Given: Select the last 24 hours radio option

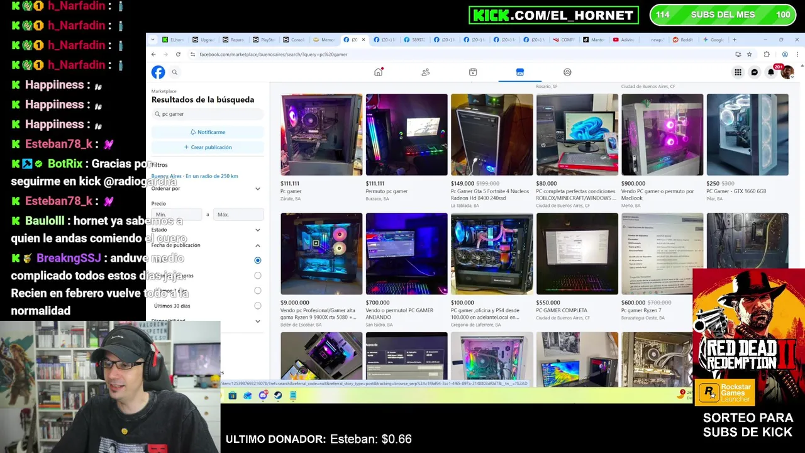Looking at the screenshot, I should pyautogui.click(x=258, y=276).
